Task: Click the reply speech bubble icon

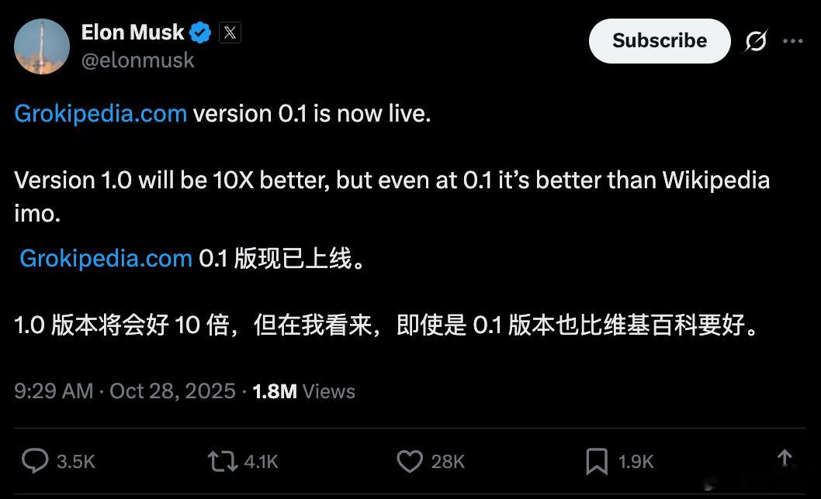Action: pyautogui.click(x=35, y=461)
